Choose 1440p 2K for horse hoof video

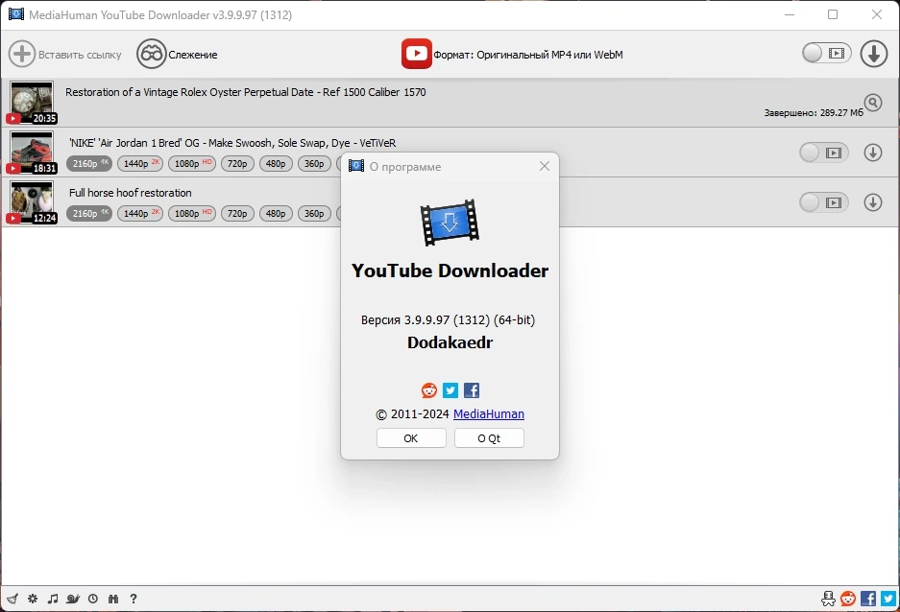pos(140,214)
